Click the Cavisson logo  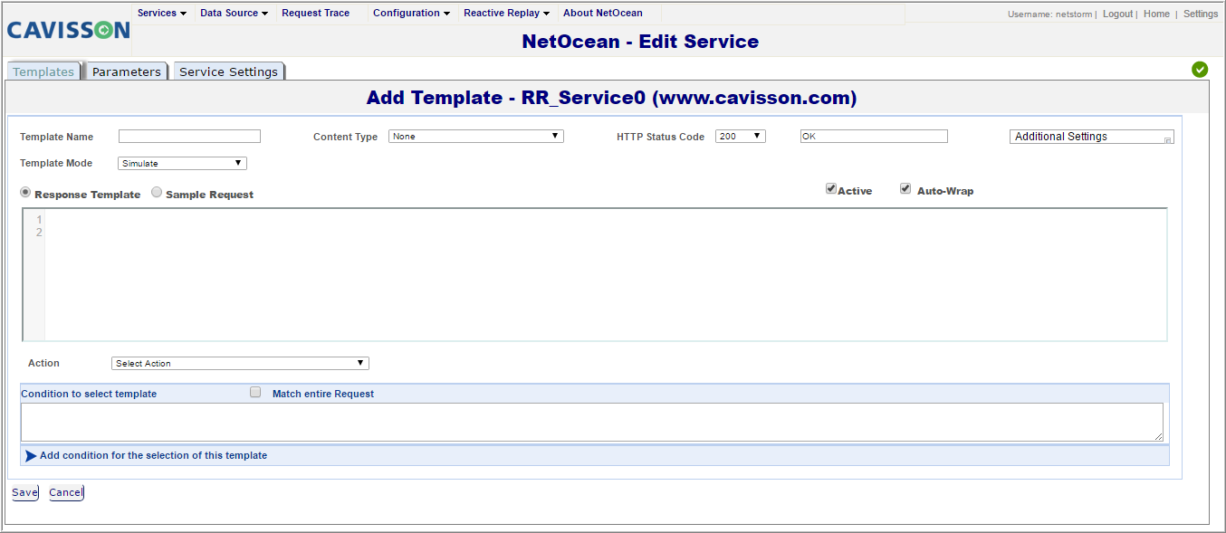coord(68,30)
